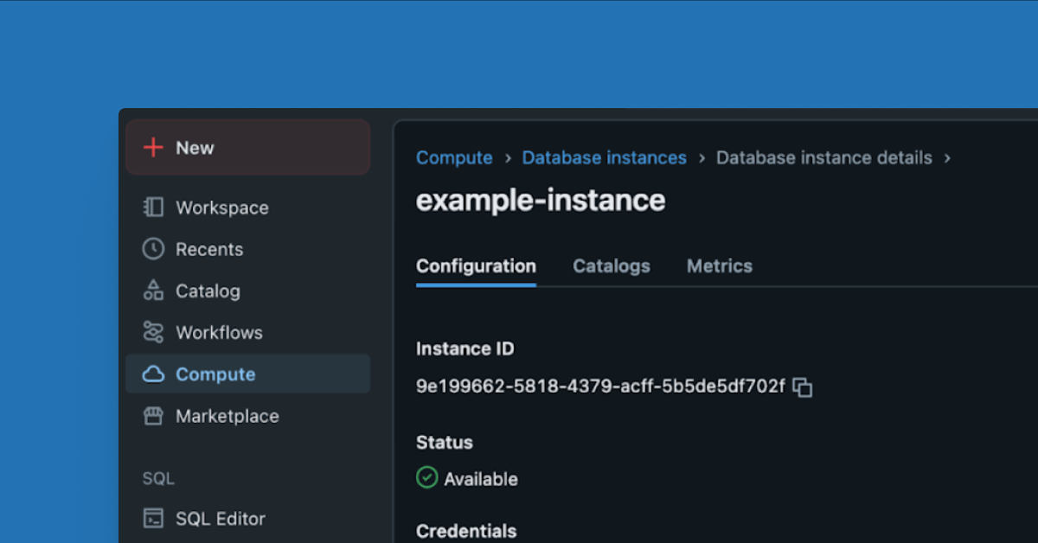Click the Workspace notebook icon in sidebar
The image size is (1038, 543).
pyautogui.click(x=153, y=208)
